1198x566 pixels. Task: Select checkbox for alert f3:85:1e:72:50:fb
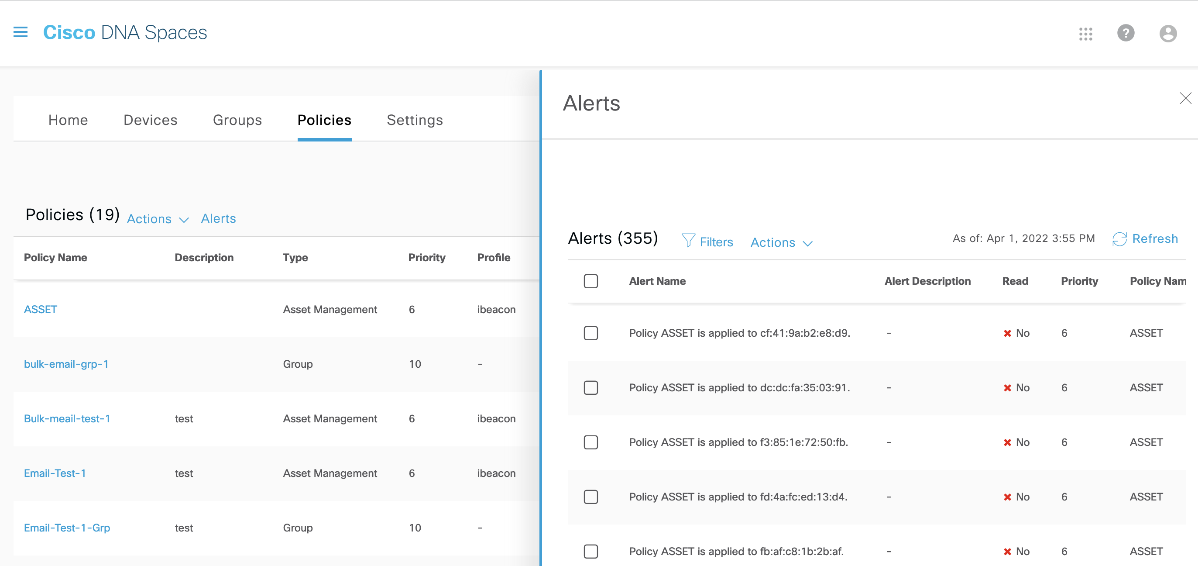[590, 442]
